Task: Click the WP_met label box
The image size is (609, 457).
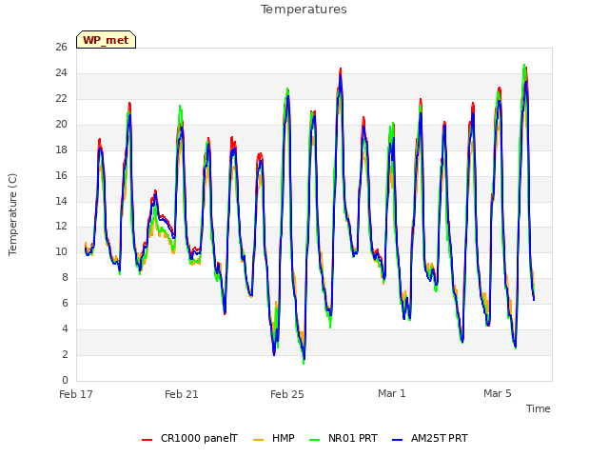Action: tap(106, 40)
